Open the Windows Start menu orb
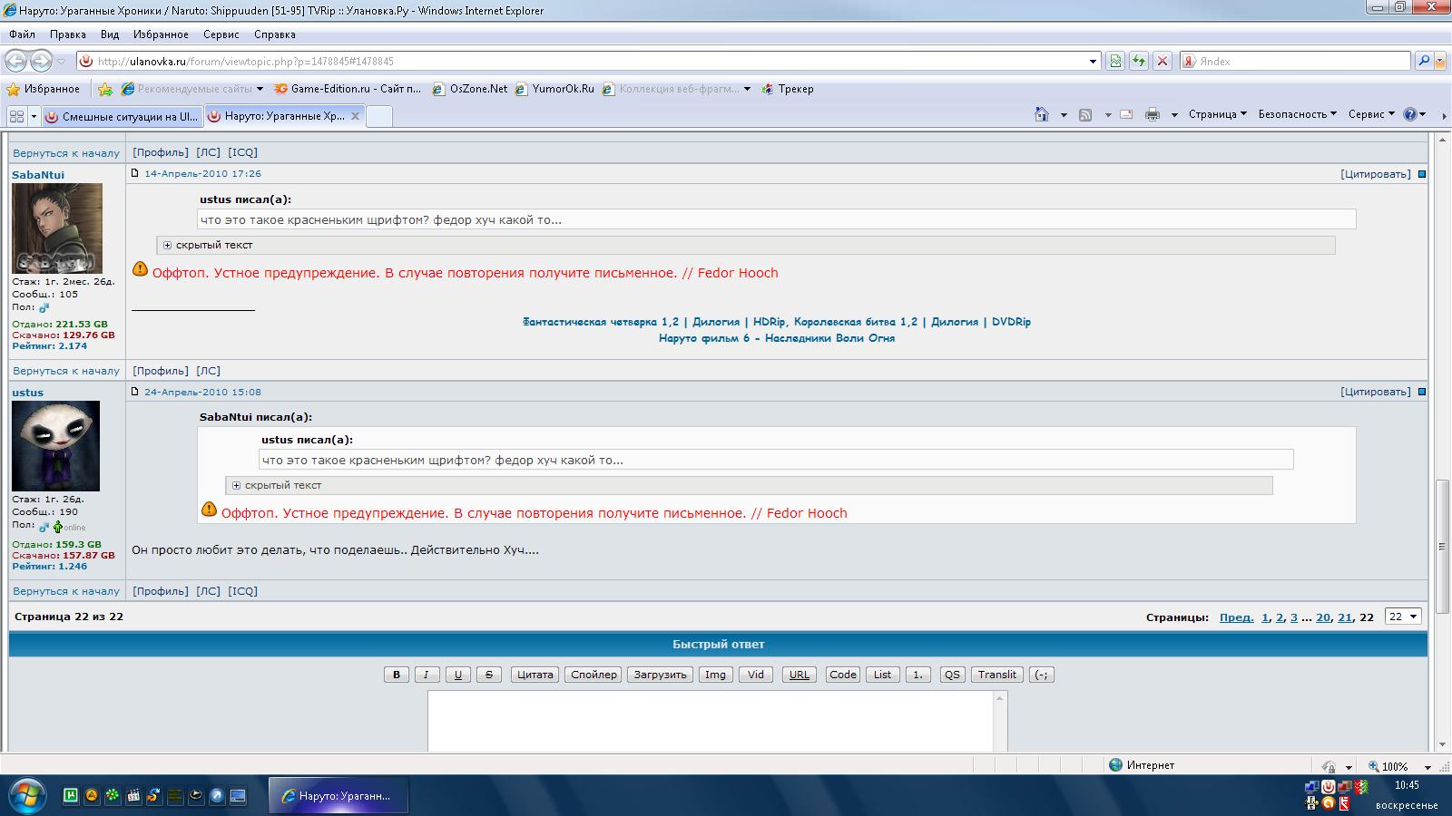 point(27,795)
